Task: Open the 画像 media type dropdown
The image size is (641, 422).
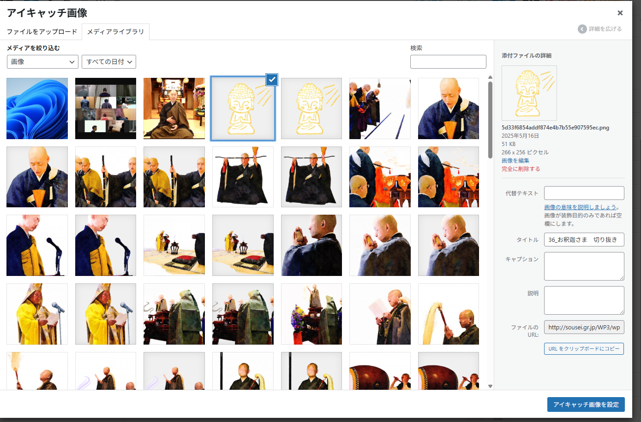Action: point(42,62)
